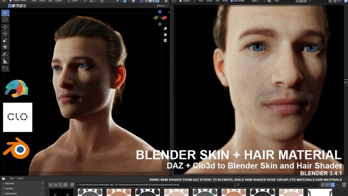Toggle the camera view icon
The image size is (348, 196).
pyautogui.click(x=165, y=41)
